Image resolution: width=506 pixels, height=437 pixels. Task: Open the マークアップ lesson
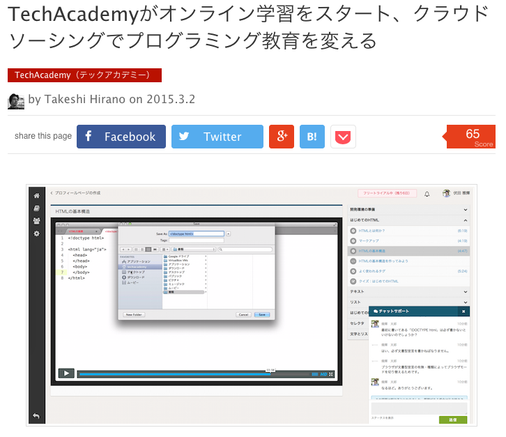coord(408,240)
